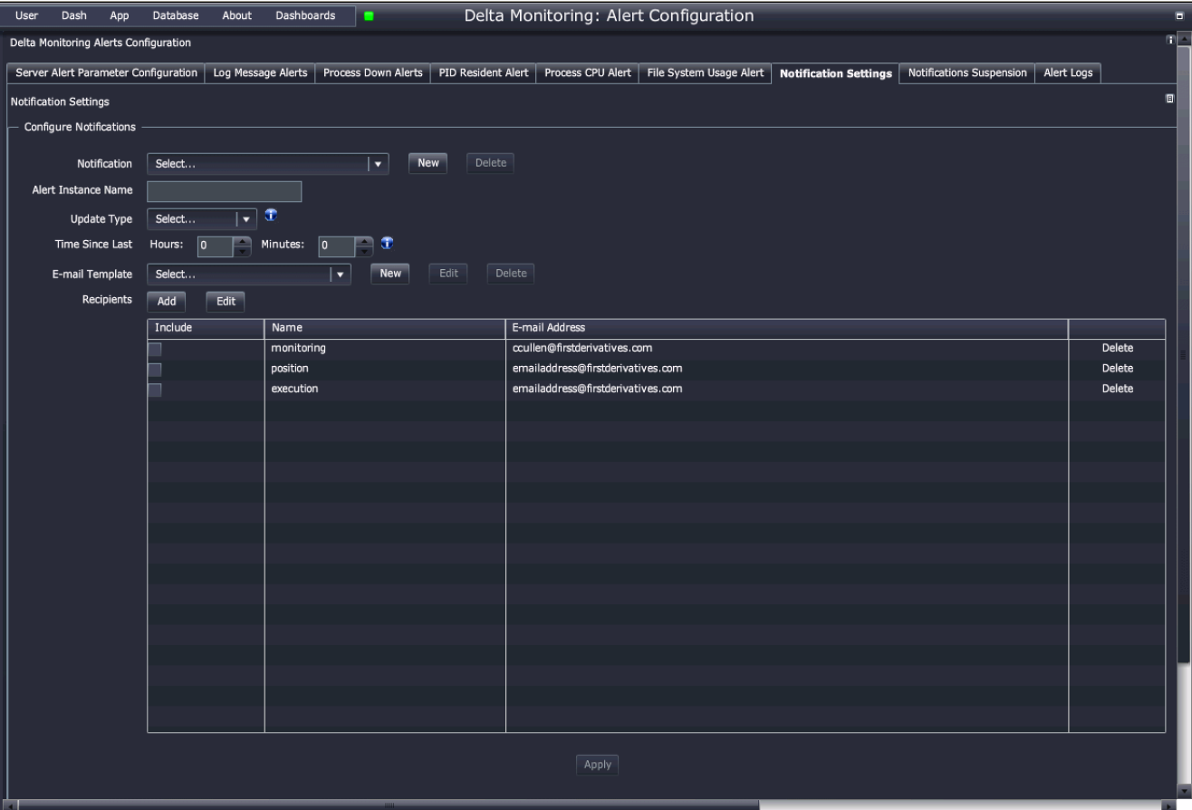Switch to the Alert Logs tab
Viewport: 1192px width, 810px height.
[x=1068, y=73]
